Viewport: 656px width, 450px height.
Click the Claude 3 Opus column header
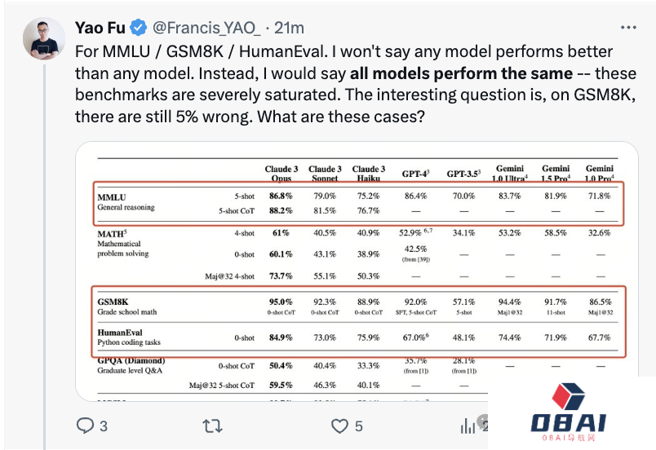[280, 171]
